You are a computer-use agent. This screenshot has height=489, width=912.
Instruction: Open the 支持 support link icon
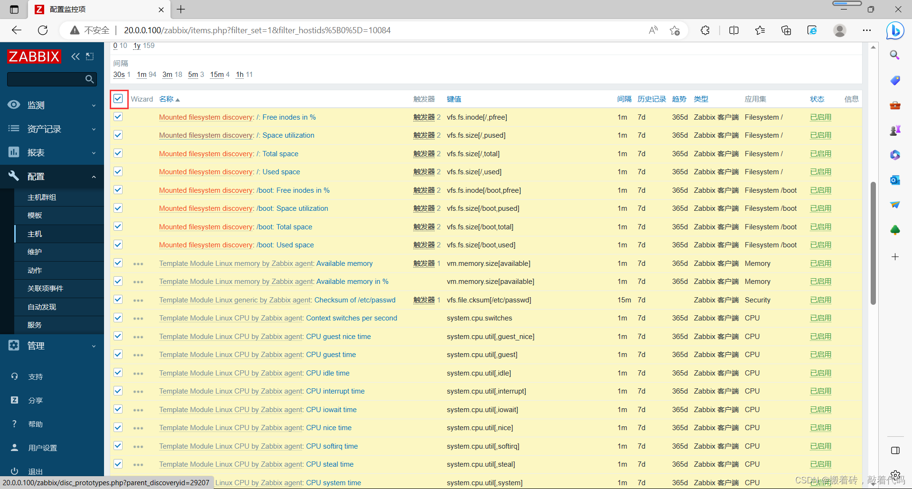pyautogui.click(x=15, y=376)
